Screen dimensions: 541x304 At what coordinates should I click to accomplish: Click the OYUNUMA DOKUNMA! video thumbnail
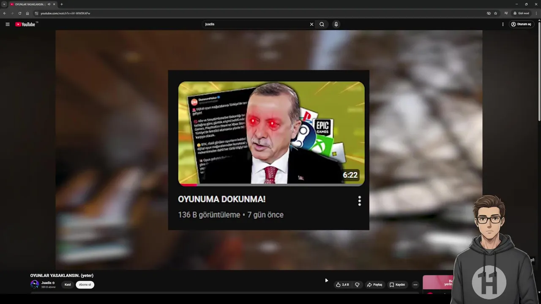(271, 133)
